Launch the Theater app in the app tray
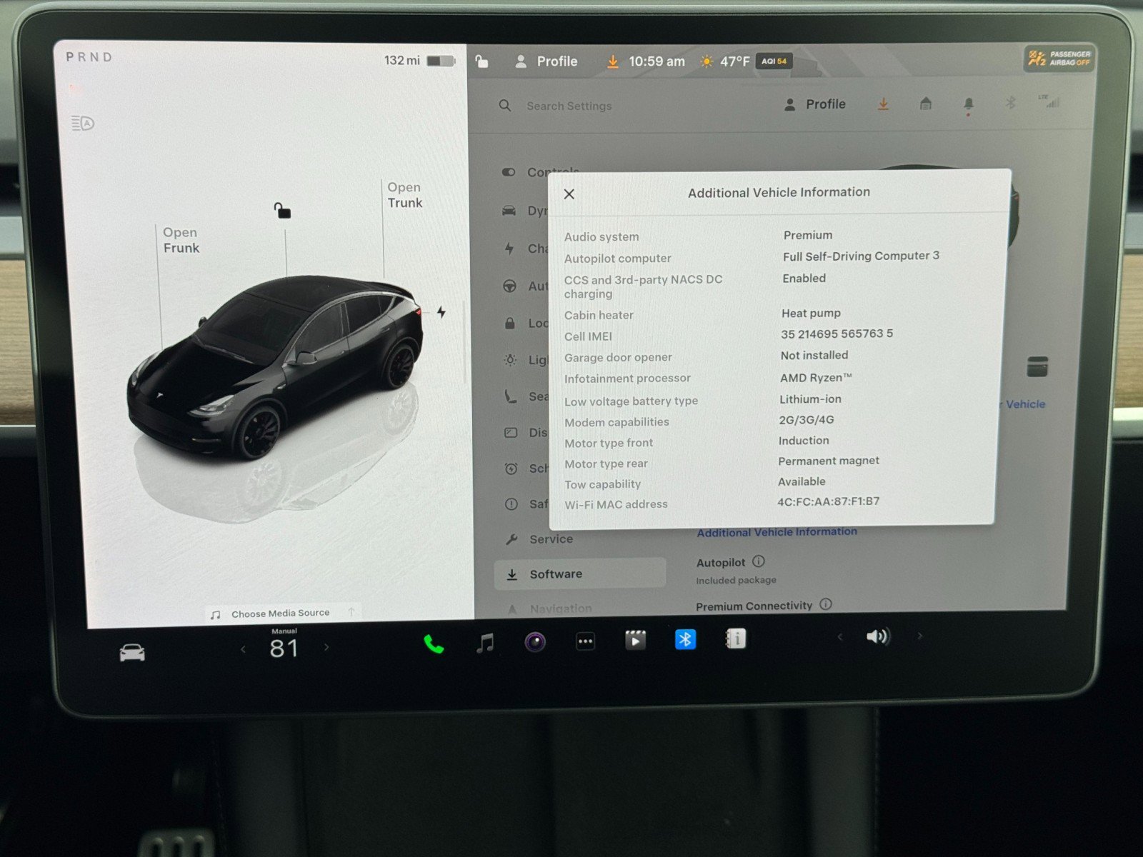1143x857 pixels. point(635,640)
